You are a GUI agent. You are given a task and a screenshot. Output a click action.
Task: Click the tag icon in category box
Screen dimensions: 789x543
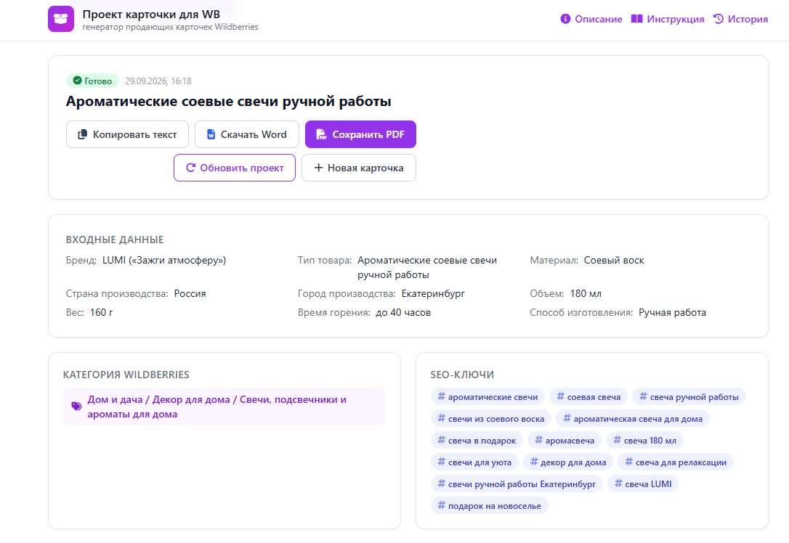[x=76, y=407]
